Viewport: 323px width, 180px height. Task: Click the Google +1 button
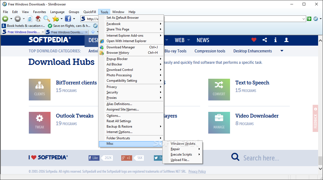pyautogui.click(x=126, y=158)
